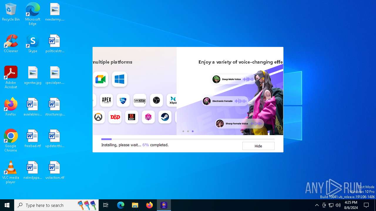Open Firefox desktop shortcut
This screenshot has height=211, width=376.
tap(11, 107)
